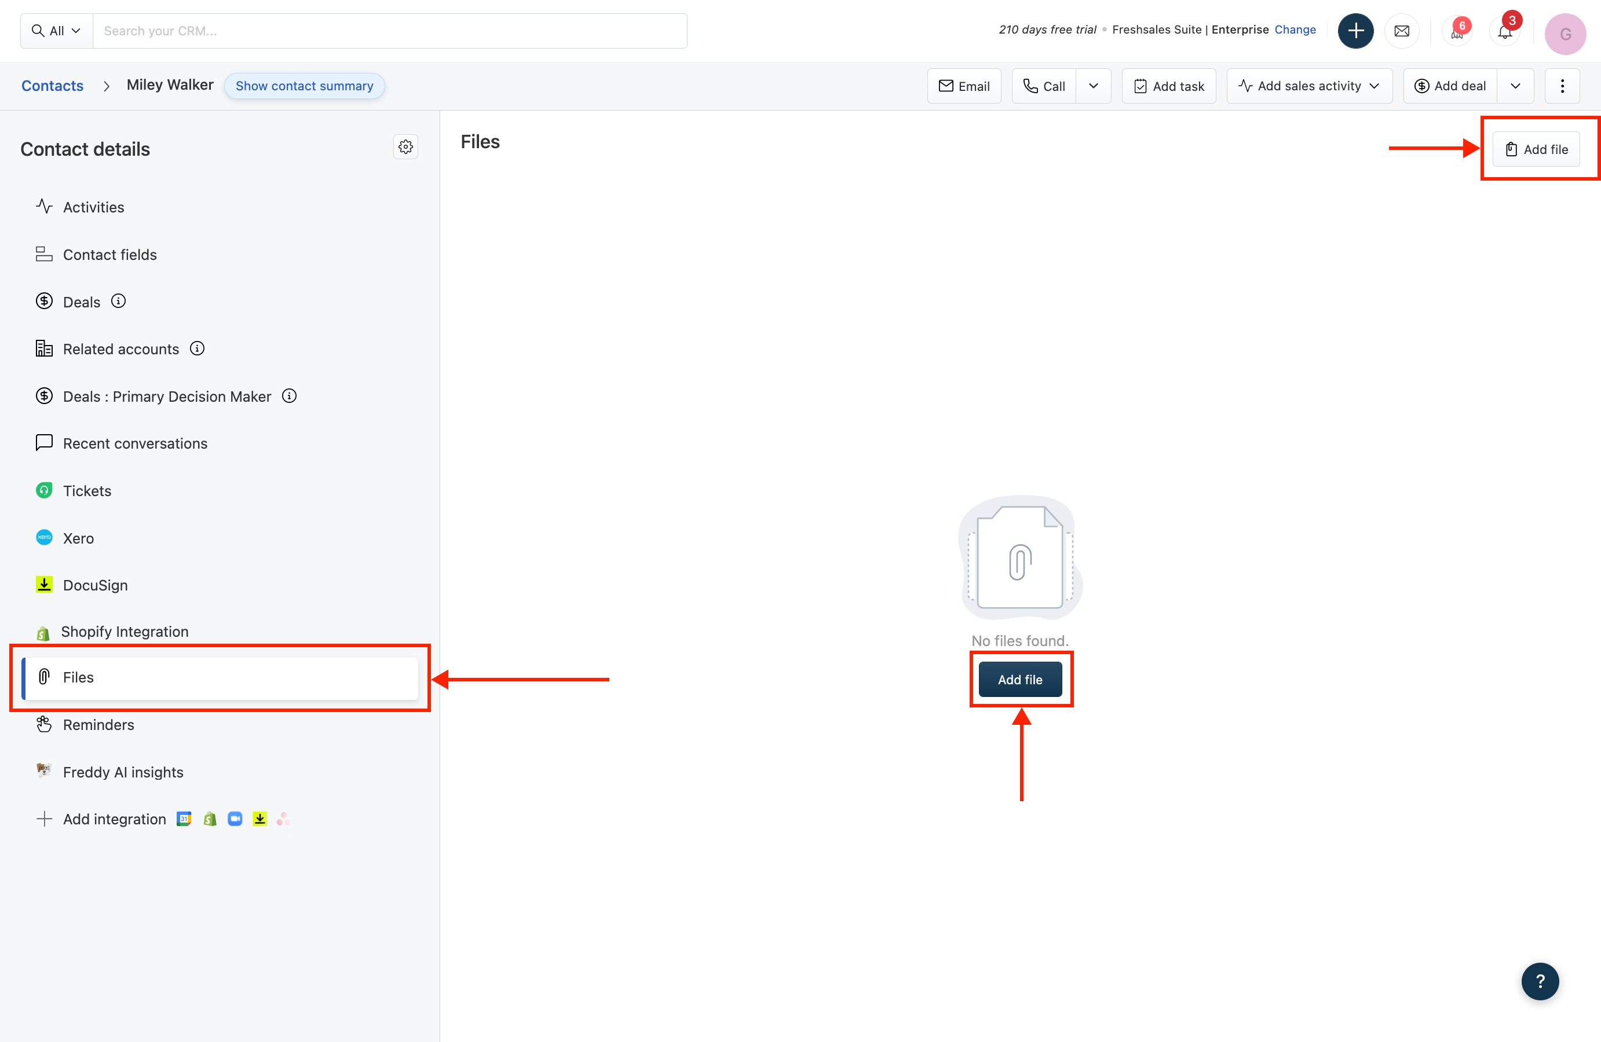This screenshot has height=1042, width=1601.
Task: Open the Related accounts section
Action: point(121,349)
